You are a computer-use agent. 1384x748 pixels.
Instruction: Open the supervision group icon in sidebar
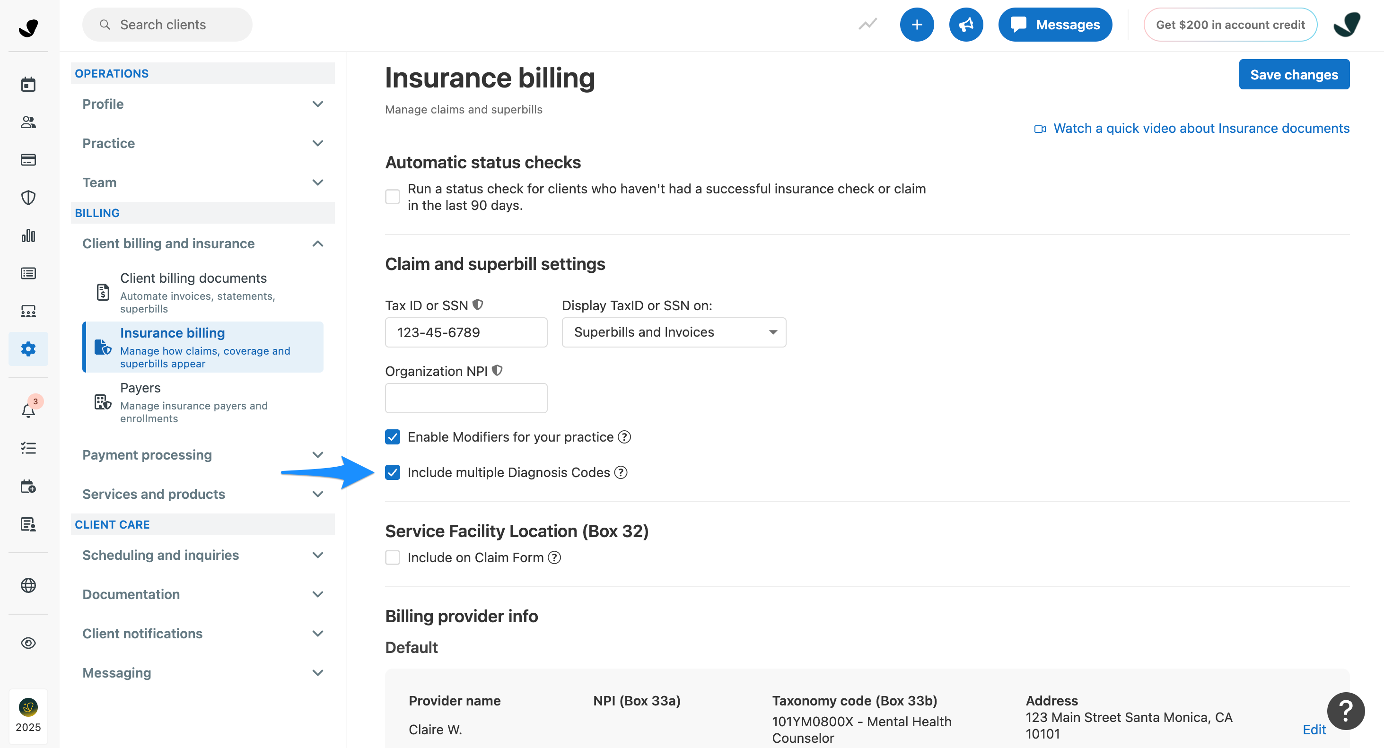(28, 312)
